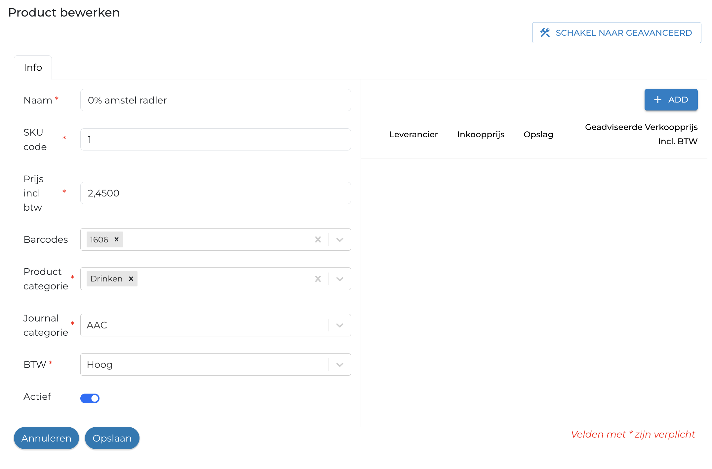Expand the Barcodes dropdown chevron
This screenshot has width=712, height=469.
tap(340, 239)
